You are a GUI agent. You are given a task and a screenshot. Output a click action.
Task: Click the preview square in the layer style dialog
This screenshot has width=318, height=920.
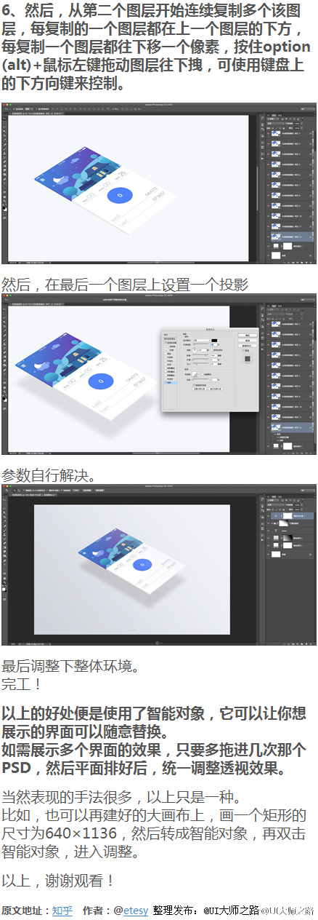click(246, 359)
